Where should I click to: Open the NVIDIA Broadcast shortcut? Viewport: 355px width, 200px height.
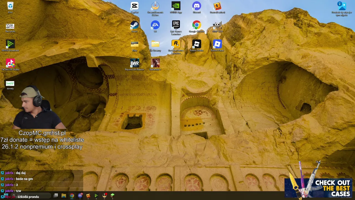pyautogui.click(x=10, y=45)
